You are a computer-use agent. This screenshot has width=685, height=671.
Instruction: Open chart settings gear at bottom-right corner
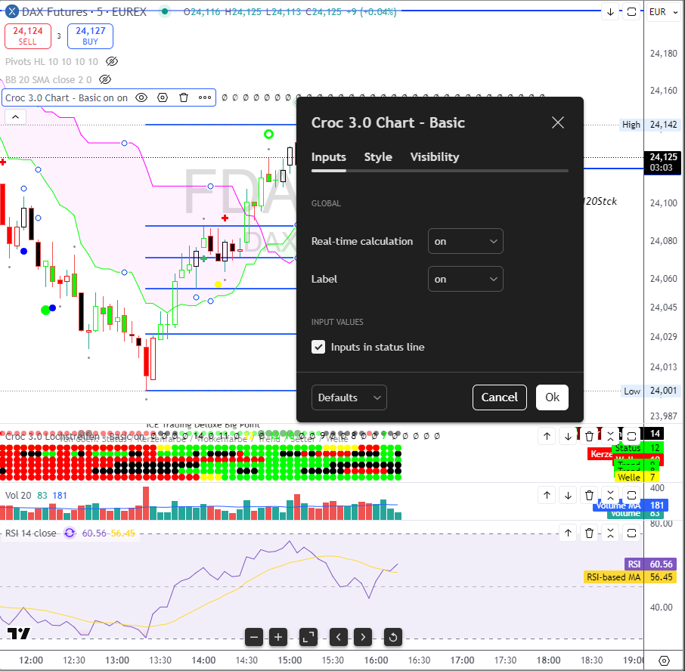[x=664, y=660]
